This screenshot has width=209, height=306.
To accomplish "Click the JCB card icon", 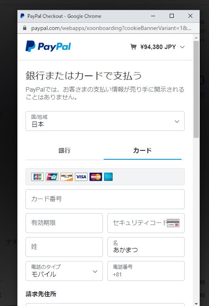I will (x=37, y=177).
